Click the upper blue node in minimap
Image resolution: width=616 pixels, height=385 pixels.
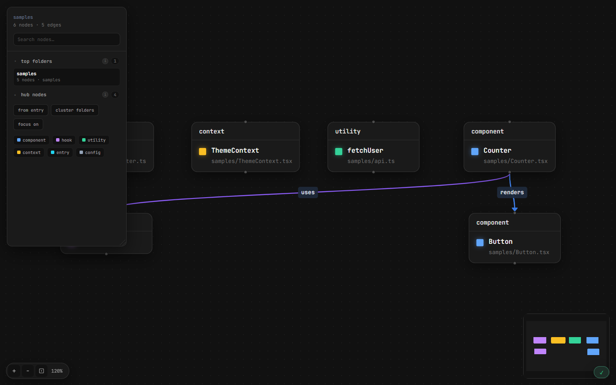click(x=592, y=341)
